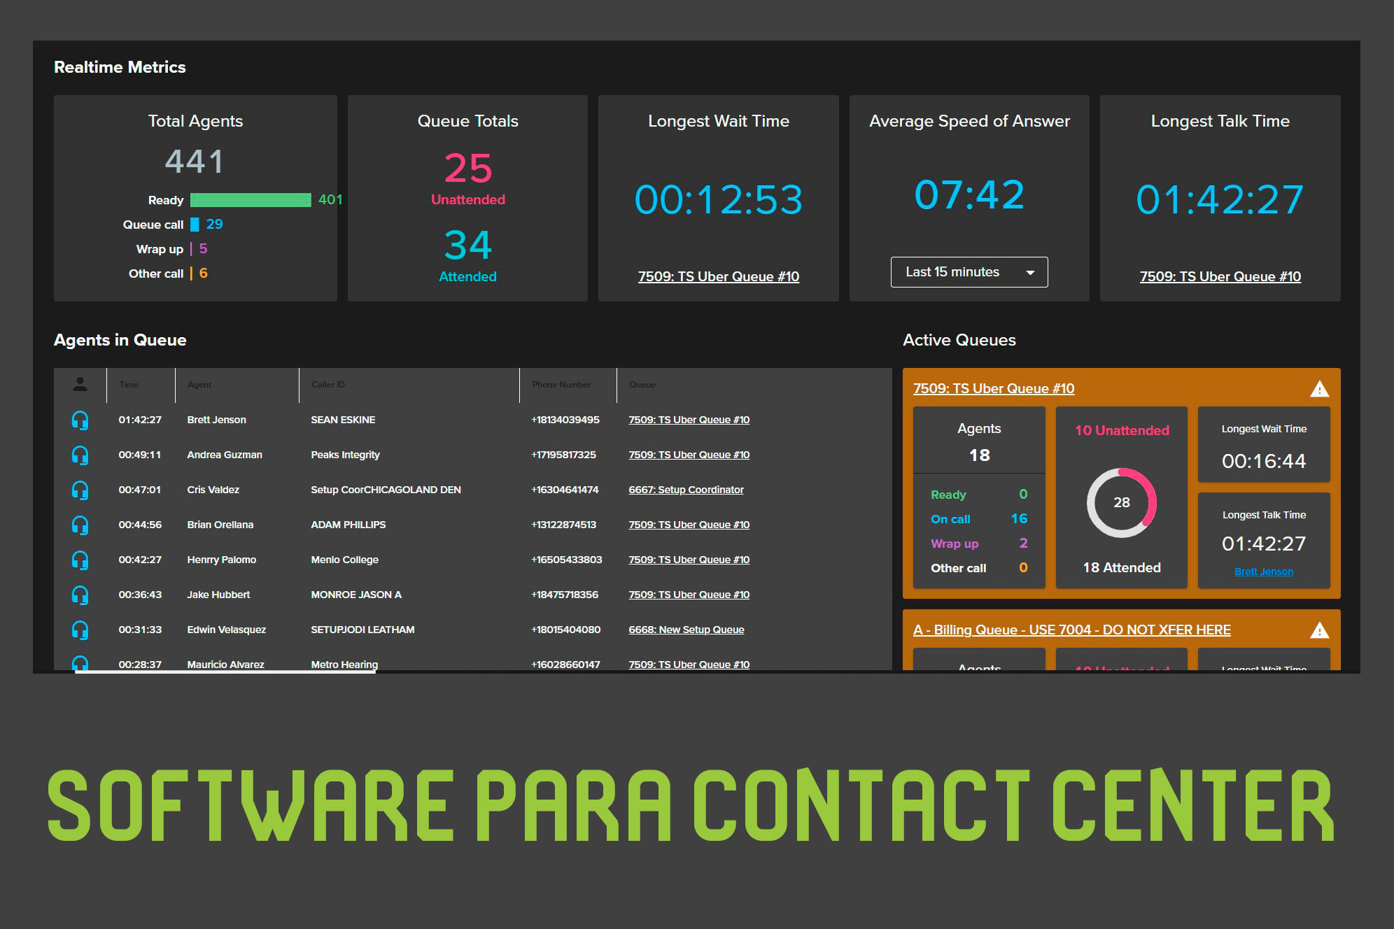The height and width of the screenshot is (929, 1394).
Task: Click the headset icon in Cris Valdez row
Action: [80, 490]
